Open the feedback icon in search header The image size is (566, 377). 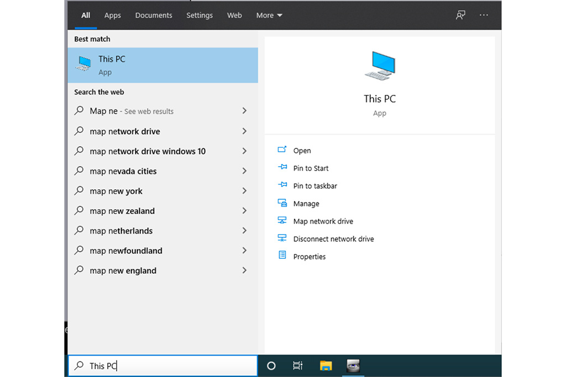pyautogui.click(x=460, y=15)
